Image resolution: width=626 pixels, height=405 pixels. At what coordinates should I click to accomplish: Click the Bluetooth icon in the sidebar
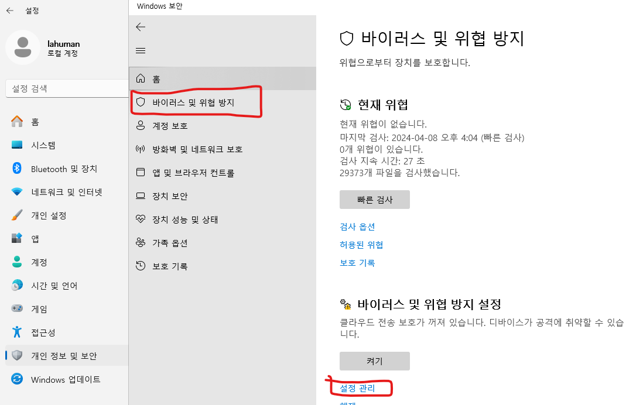(x=17, y=169)
